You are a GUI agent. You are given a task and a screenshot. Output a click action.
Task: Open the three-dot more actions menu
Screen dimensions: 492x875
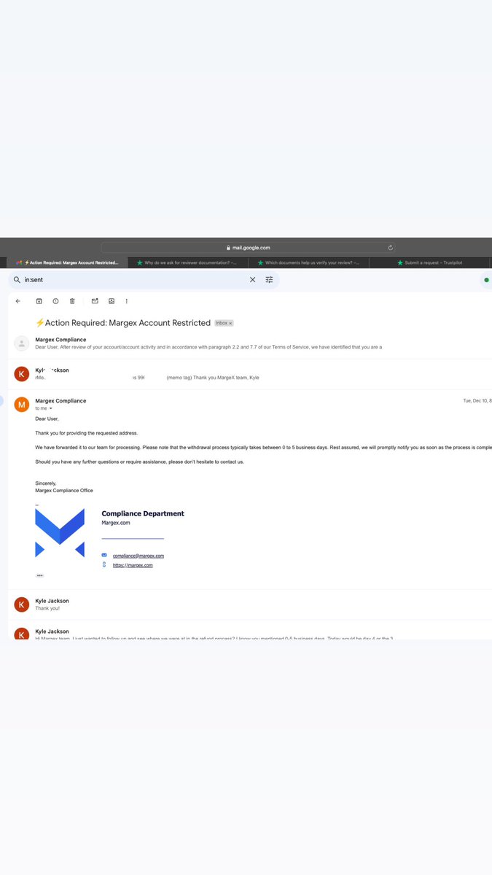coord(127,301)
